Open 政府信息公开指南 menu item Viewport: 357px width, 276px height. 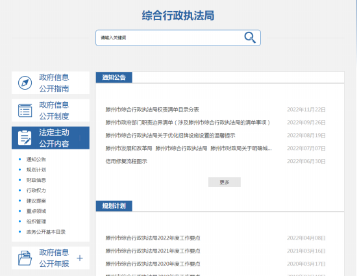tap(51, 83)
